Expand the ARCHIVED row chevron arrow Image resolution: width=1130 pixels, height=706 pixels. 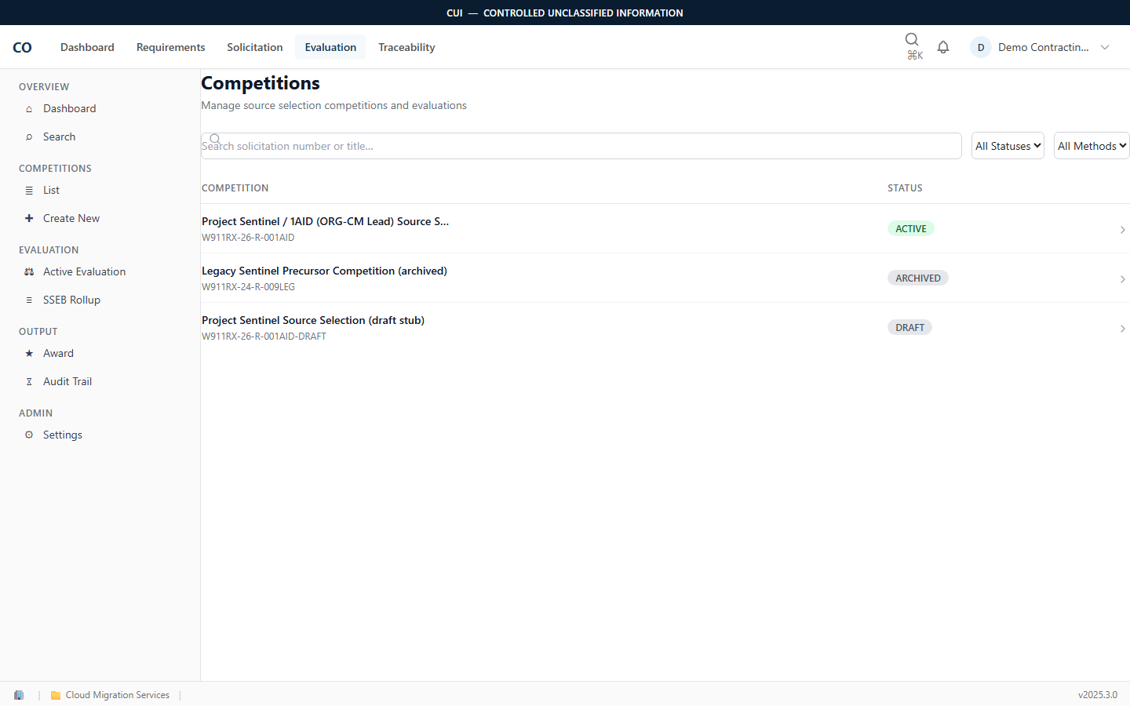1123,279
